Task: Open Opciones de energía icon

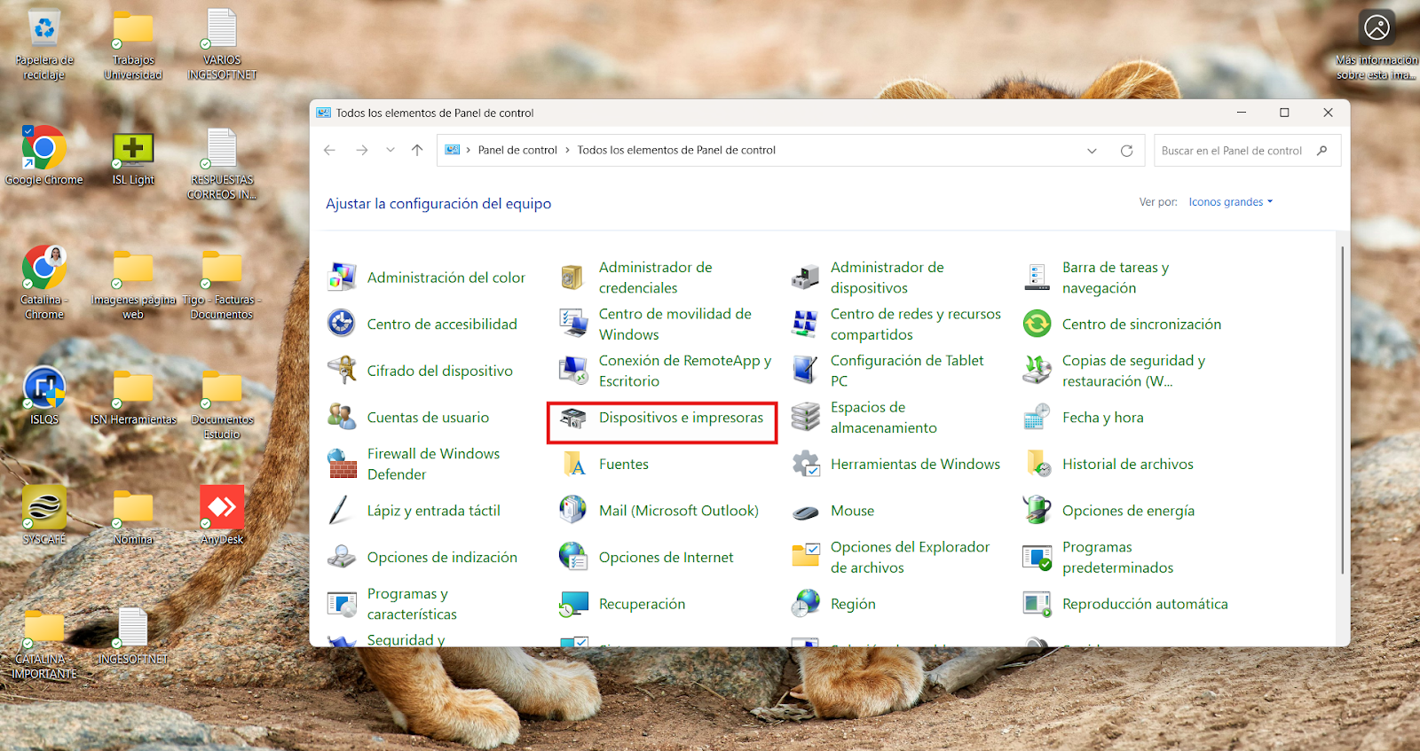Action: point(1037,511)
